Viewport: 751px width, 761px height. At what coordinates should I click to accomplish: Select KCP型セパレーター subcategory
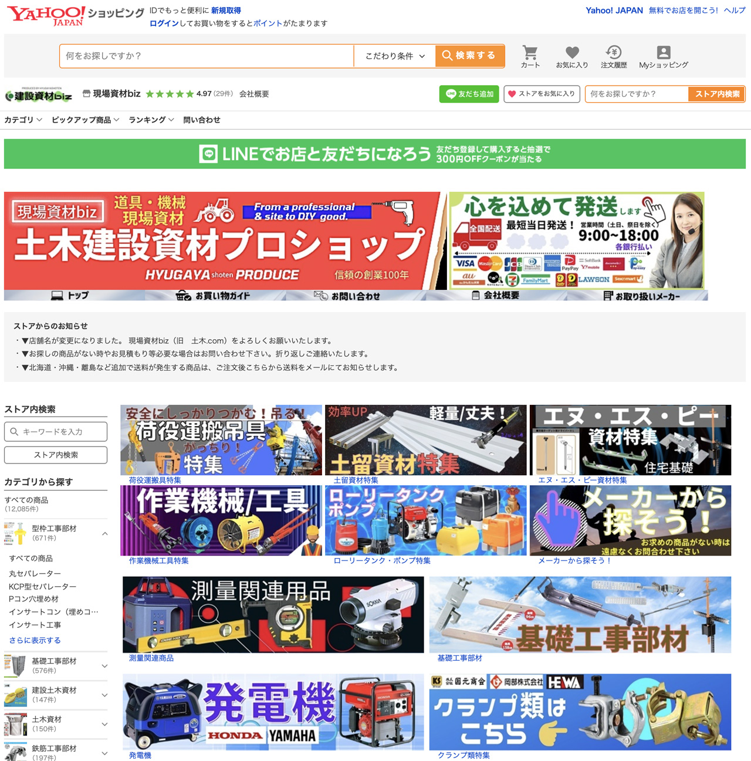click(42, 586)
